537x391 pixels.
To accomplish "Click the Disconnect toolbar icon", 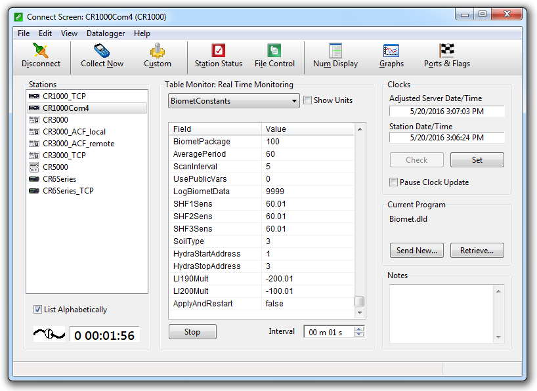I will 41,51.
